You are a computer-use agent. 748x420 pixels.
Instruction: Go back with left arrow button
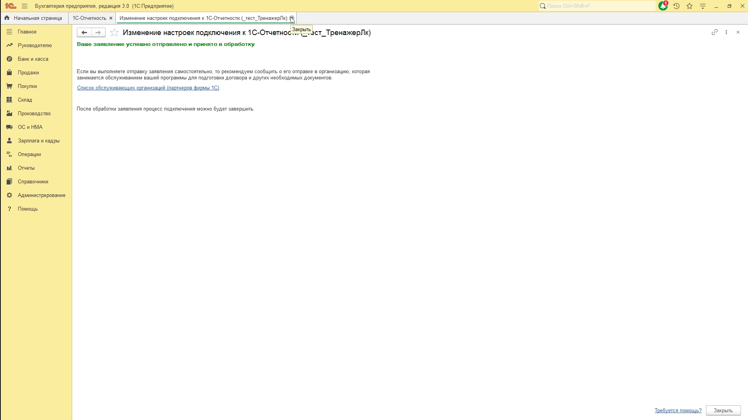[84, 33]
